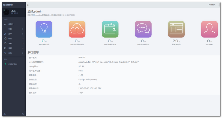Go to 网站首页 link in top bar
The height and width of the screenshot is (118, 222).
tap(212, 5)
